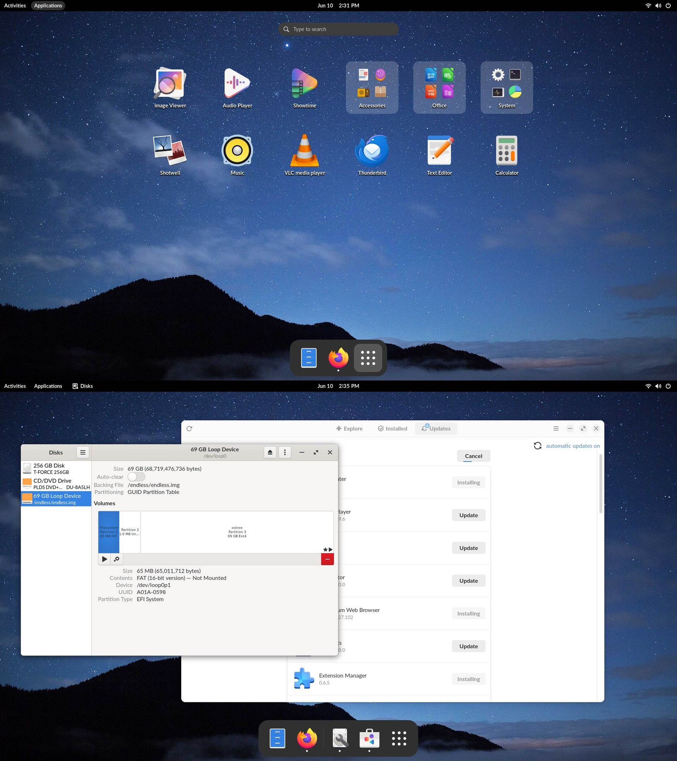Click the Extension Manager puzzle piece icon
The height and width of the screenshot is (761, 677).
303,678
